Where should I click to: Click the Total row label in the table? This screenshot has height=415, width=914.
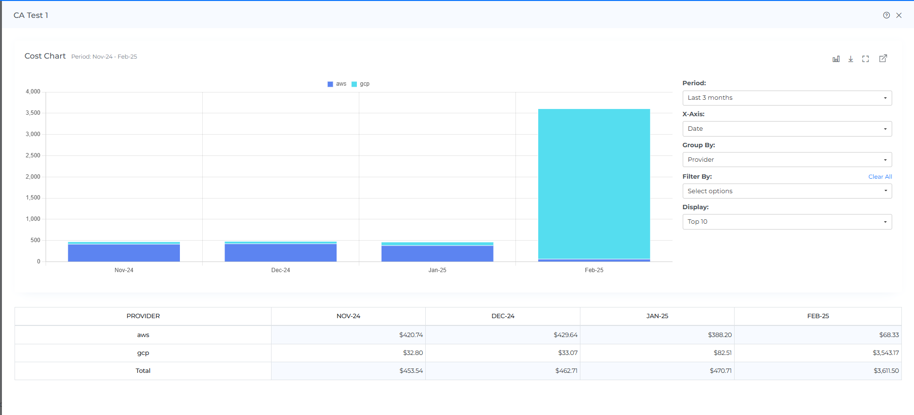coord(143,371)
